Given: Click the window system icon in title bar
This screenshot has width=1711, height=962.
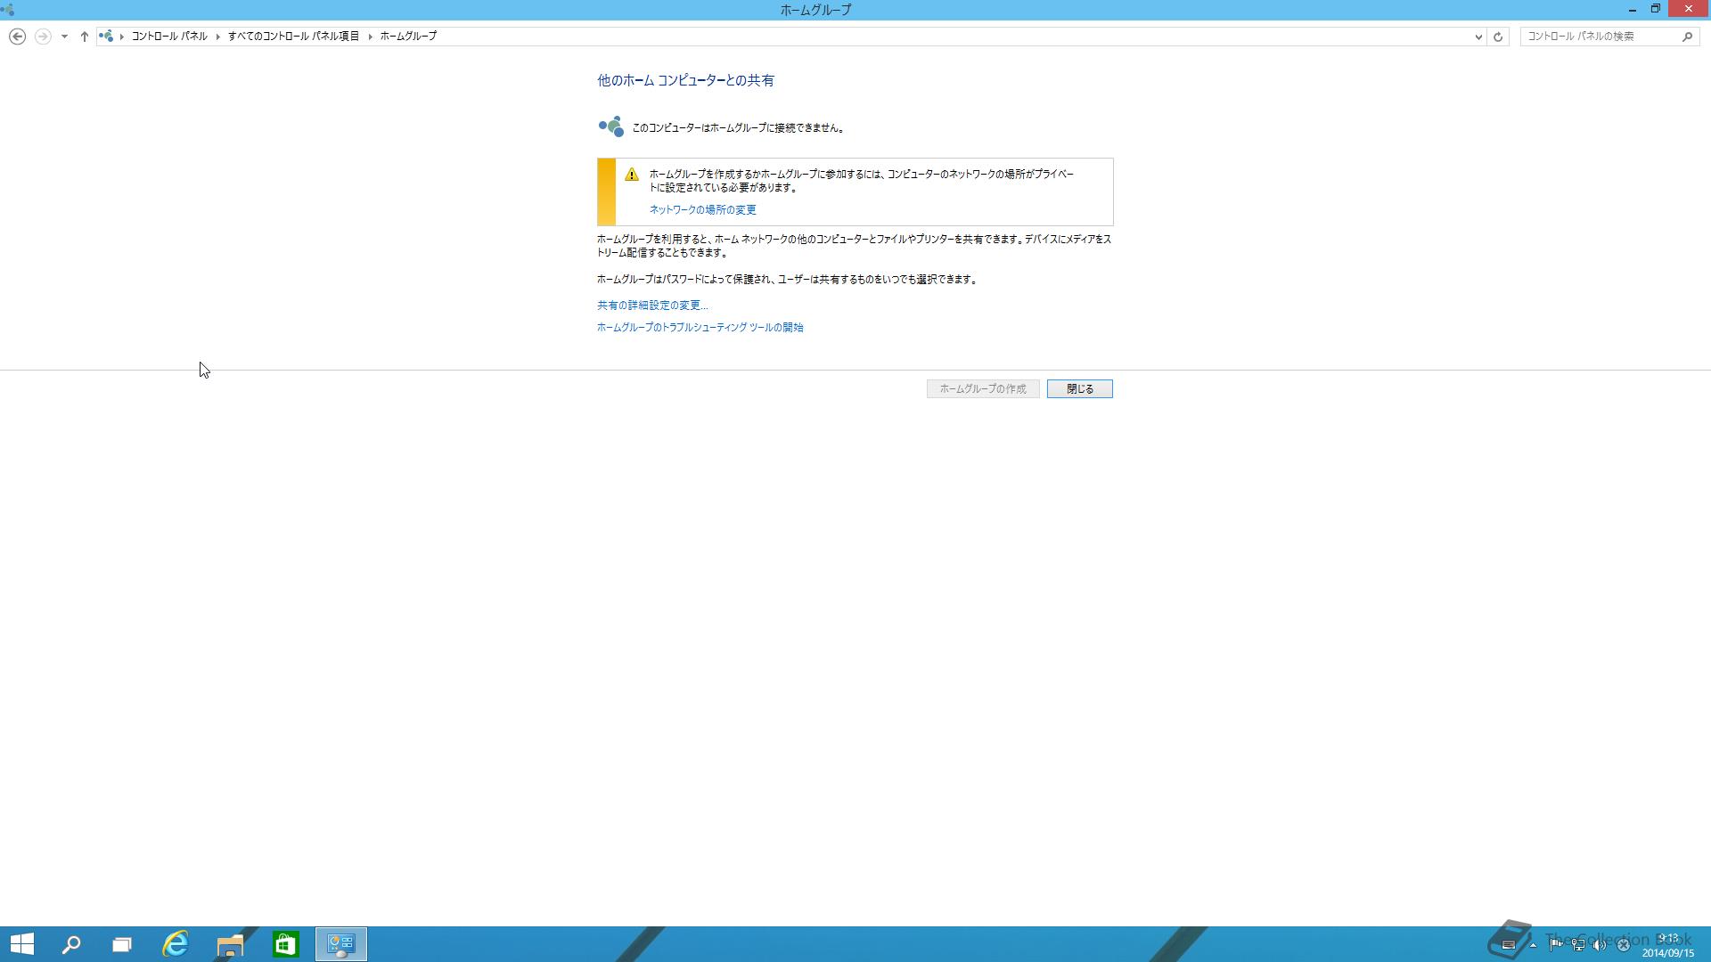Looking at the screenshot, I should pyautogui.click(x=8, y=10).
